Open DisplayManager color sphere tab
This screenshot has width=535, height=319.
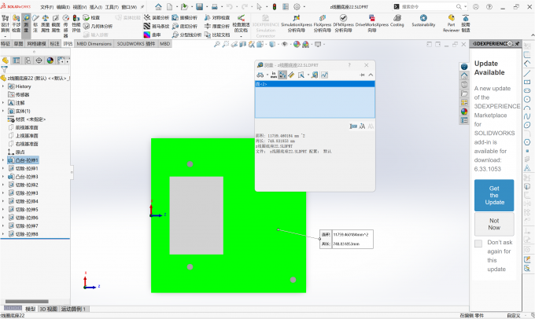(50, 60)
